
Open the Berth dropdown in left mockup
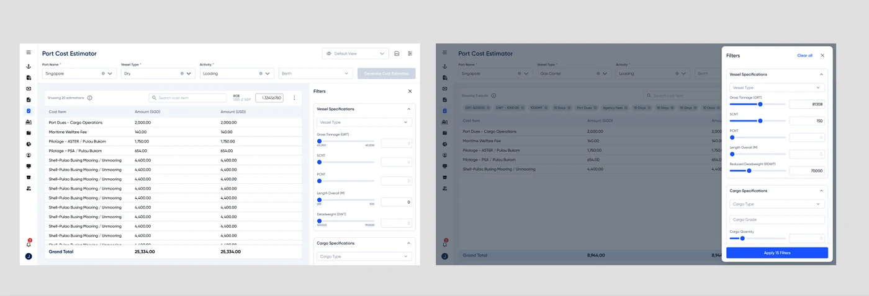pos(316,74)
